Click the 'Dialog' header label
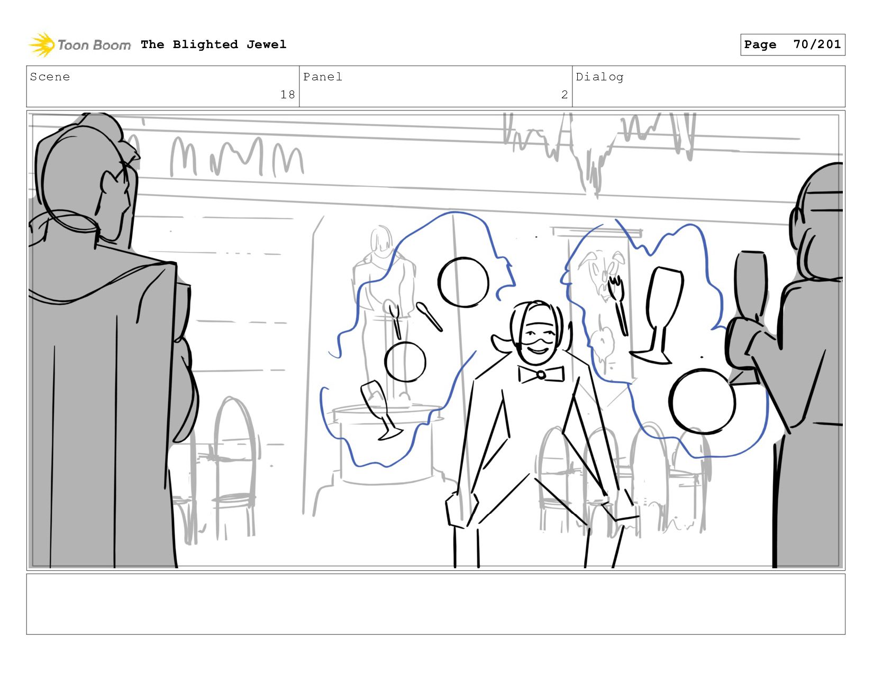 [599, 77]
